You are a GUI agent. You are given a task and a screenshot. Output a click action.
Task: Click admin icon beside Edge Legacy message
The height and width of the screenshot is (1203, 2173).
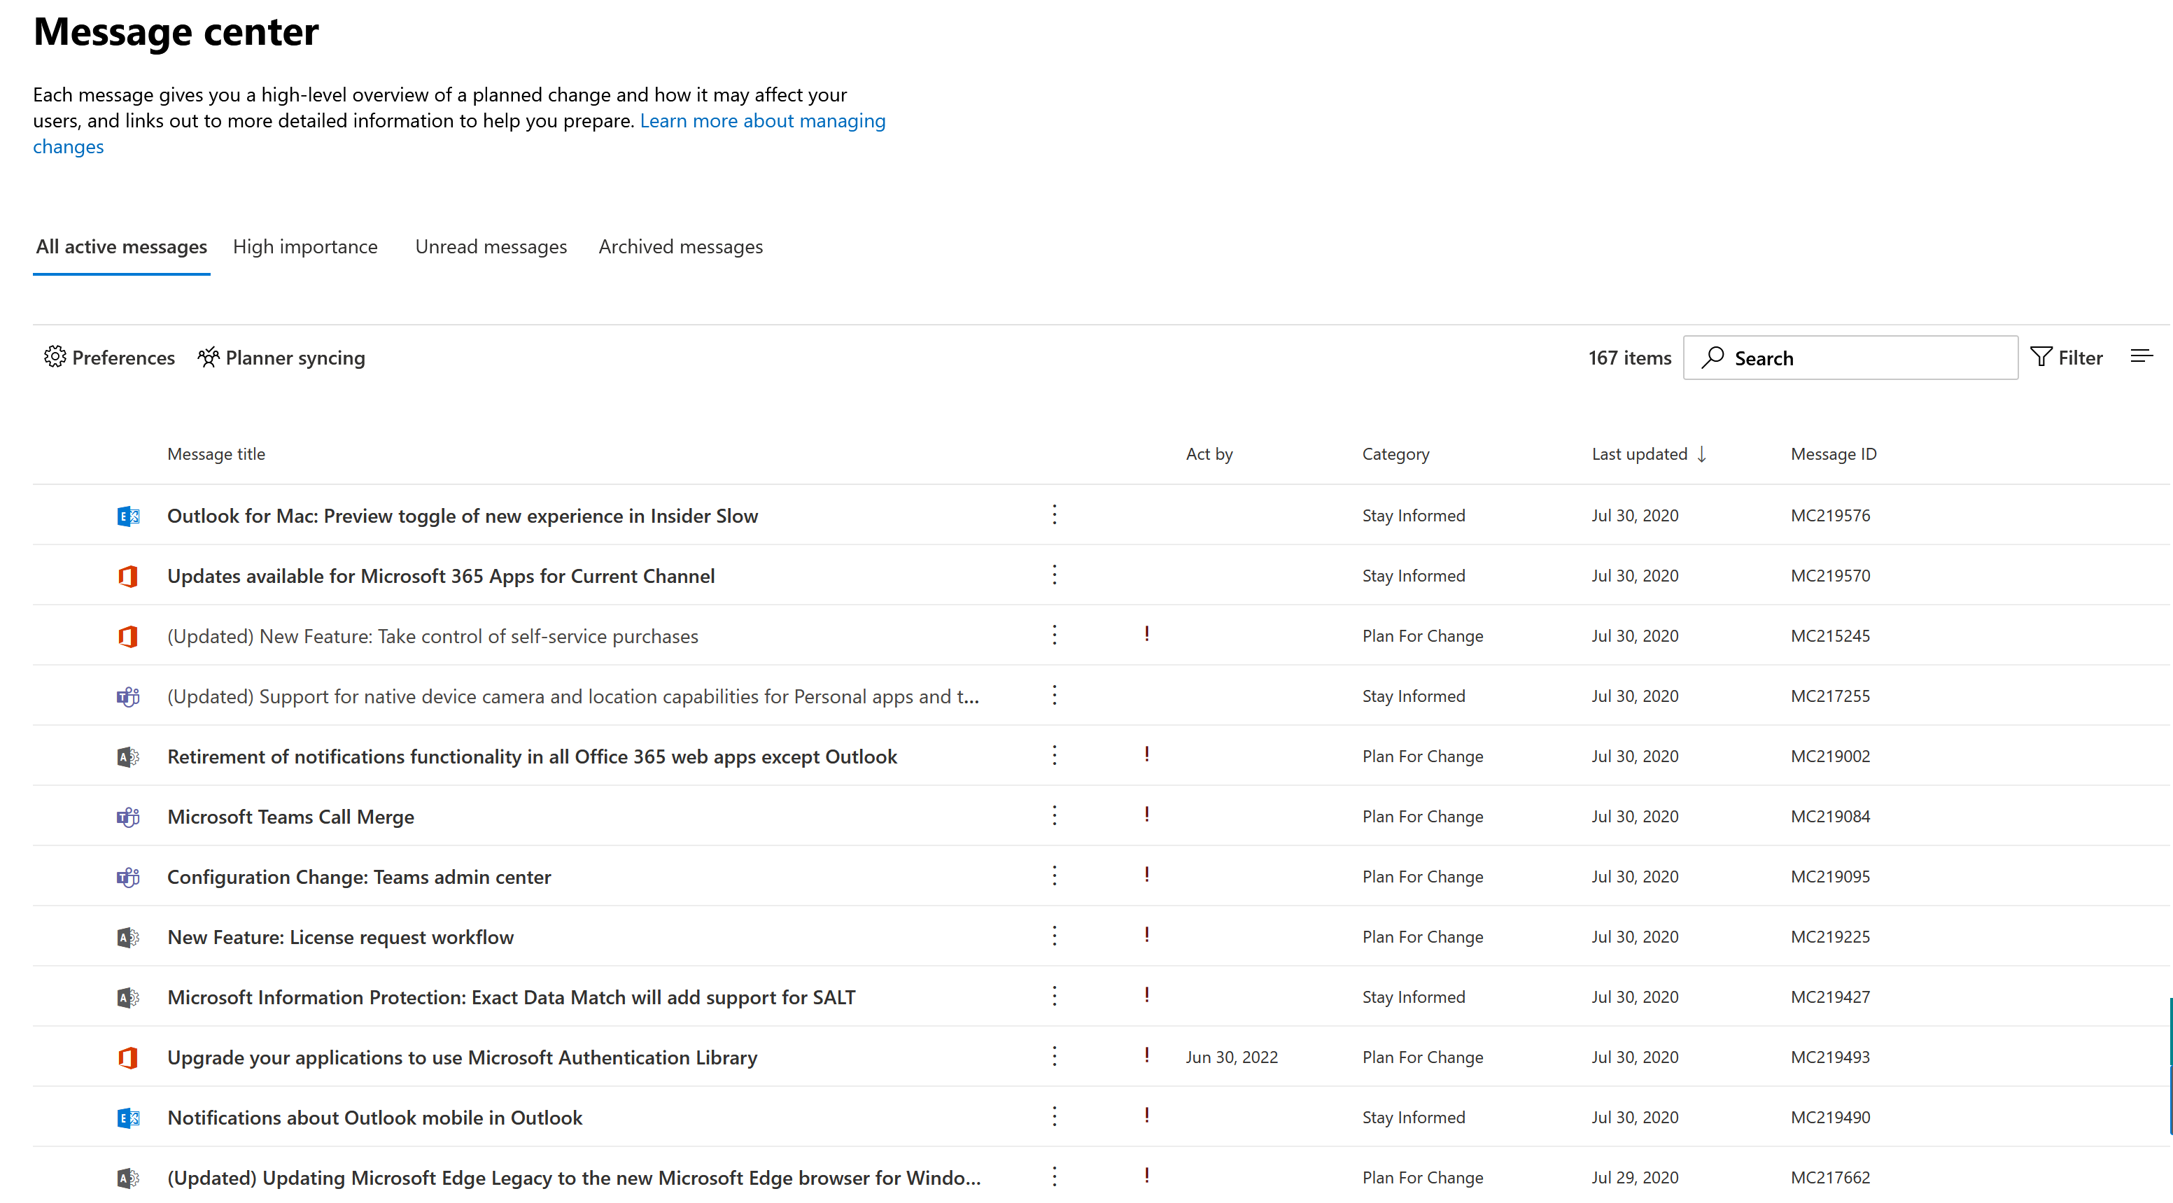pos(128,1179)
